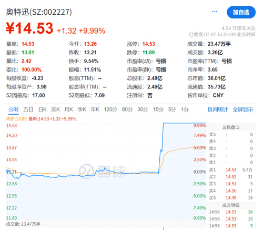
Task: Open the 周K chart tab
Action: 55,109
